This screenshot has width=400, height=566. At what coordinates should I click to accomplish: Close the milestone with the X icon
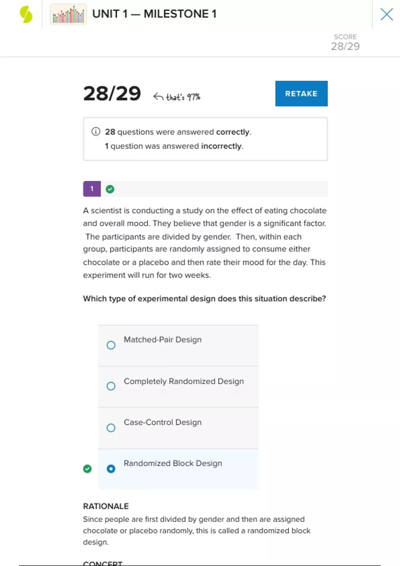pyautogui.click(x=386, y=14)
